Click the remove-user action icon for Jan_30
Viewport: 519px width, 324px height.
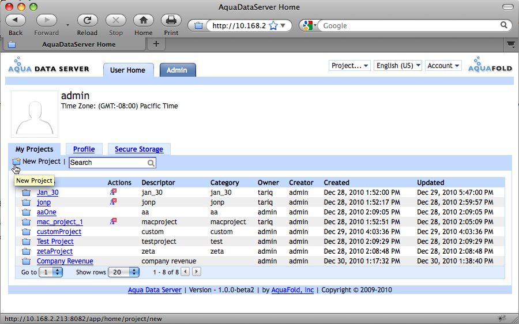[113, 191]
